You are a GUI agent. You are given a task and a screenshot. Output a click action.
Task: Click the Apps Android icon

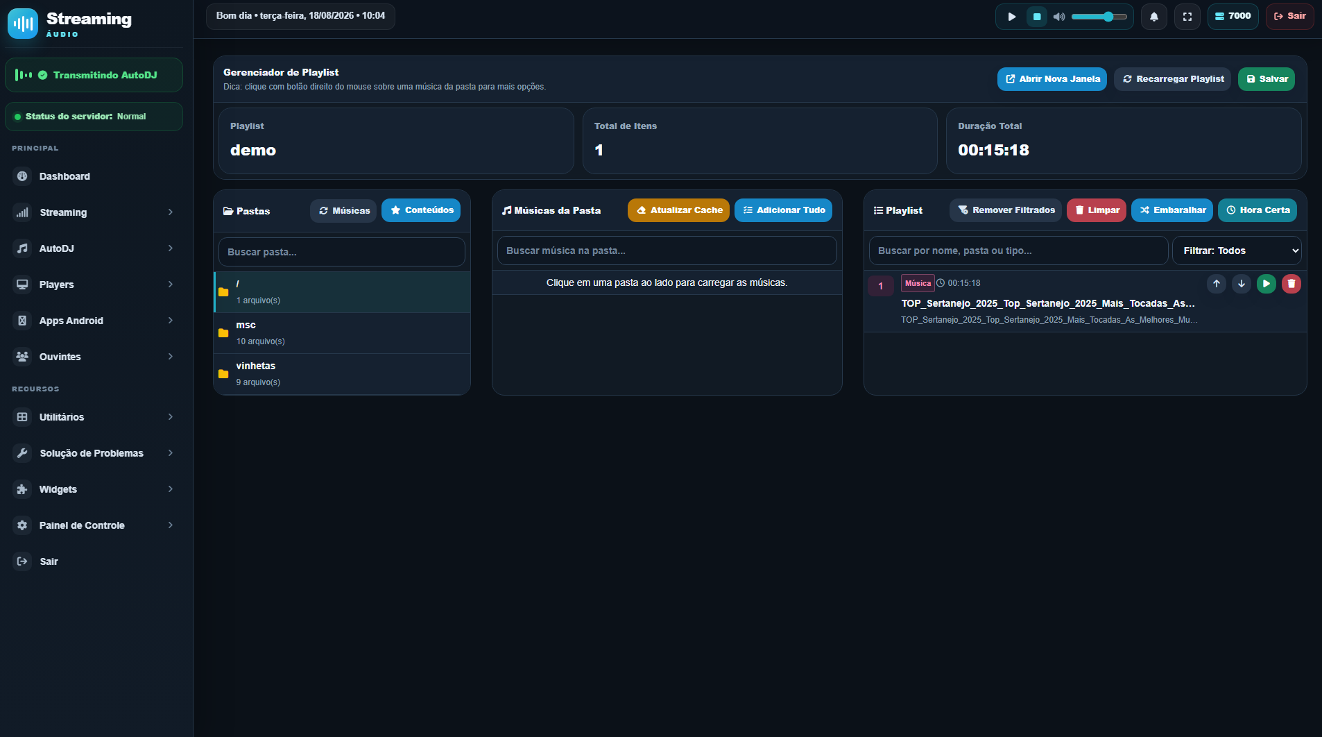22,321
